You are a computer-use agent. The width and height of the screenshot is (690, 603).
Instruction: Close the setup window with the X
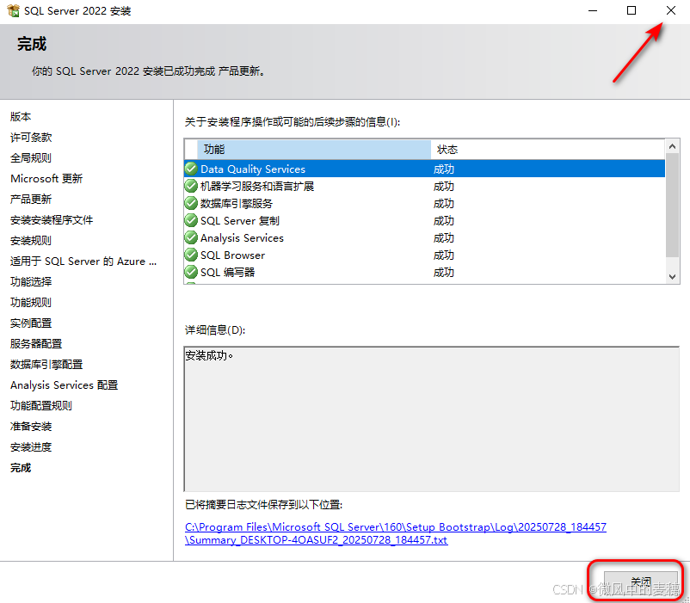[670, 10]
